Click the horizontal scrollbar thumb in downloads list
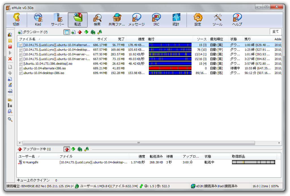The width and height of the screenshot is (290, 196). tap(138, 143)
